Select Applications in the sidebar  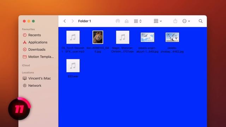pyautogui.click(x=38, y=42)
